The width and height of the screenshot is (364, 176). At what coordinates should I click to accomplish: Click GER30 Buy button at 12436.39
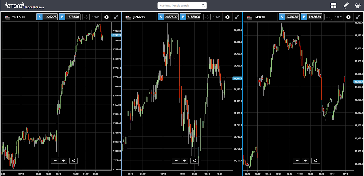click(312, 17)
